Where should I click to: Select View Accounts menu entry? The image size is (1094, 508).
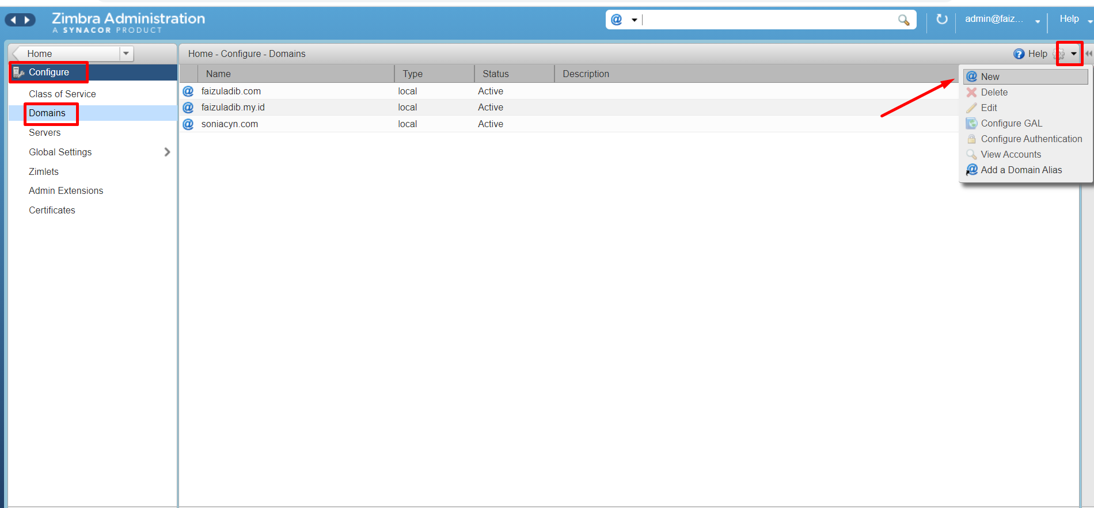pyautogui.click(x=1025, y=154)
